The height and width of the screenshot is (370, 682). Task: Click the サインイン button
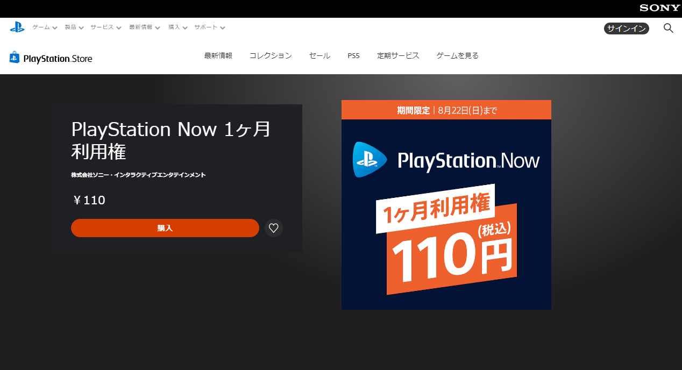[x=627, y=29]
